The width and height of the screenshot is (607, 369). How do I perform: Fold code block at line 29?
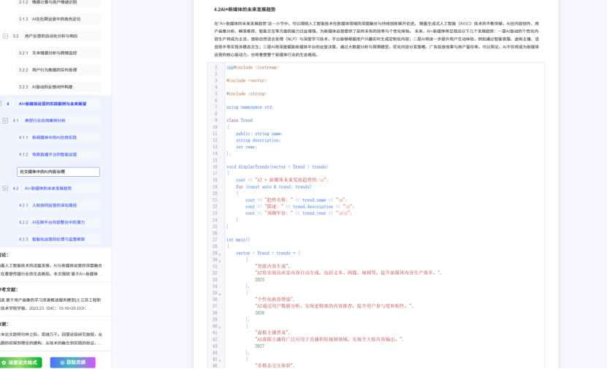point(219,254)
